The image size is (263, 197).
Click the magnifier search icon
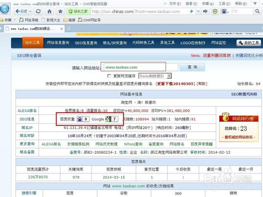[257, 11]
